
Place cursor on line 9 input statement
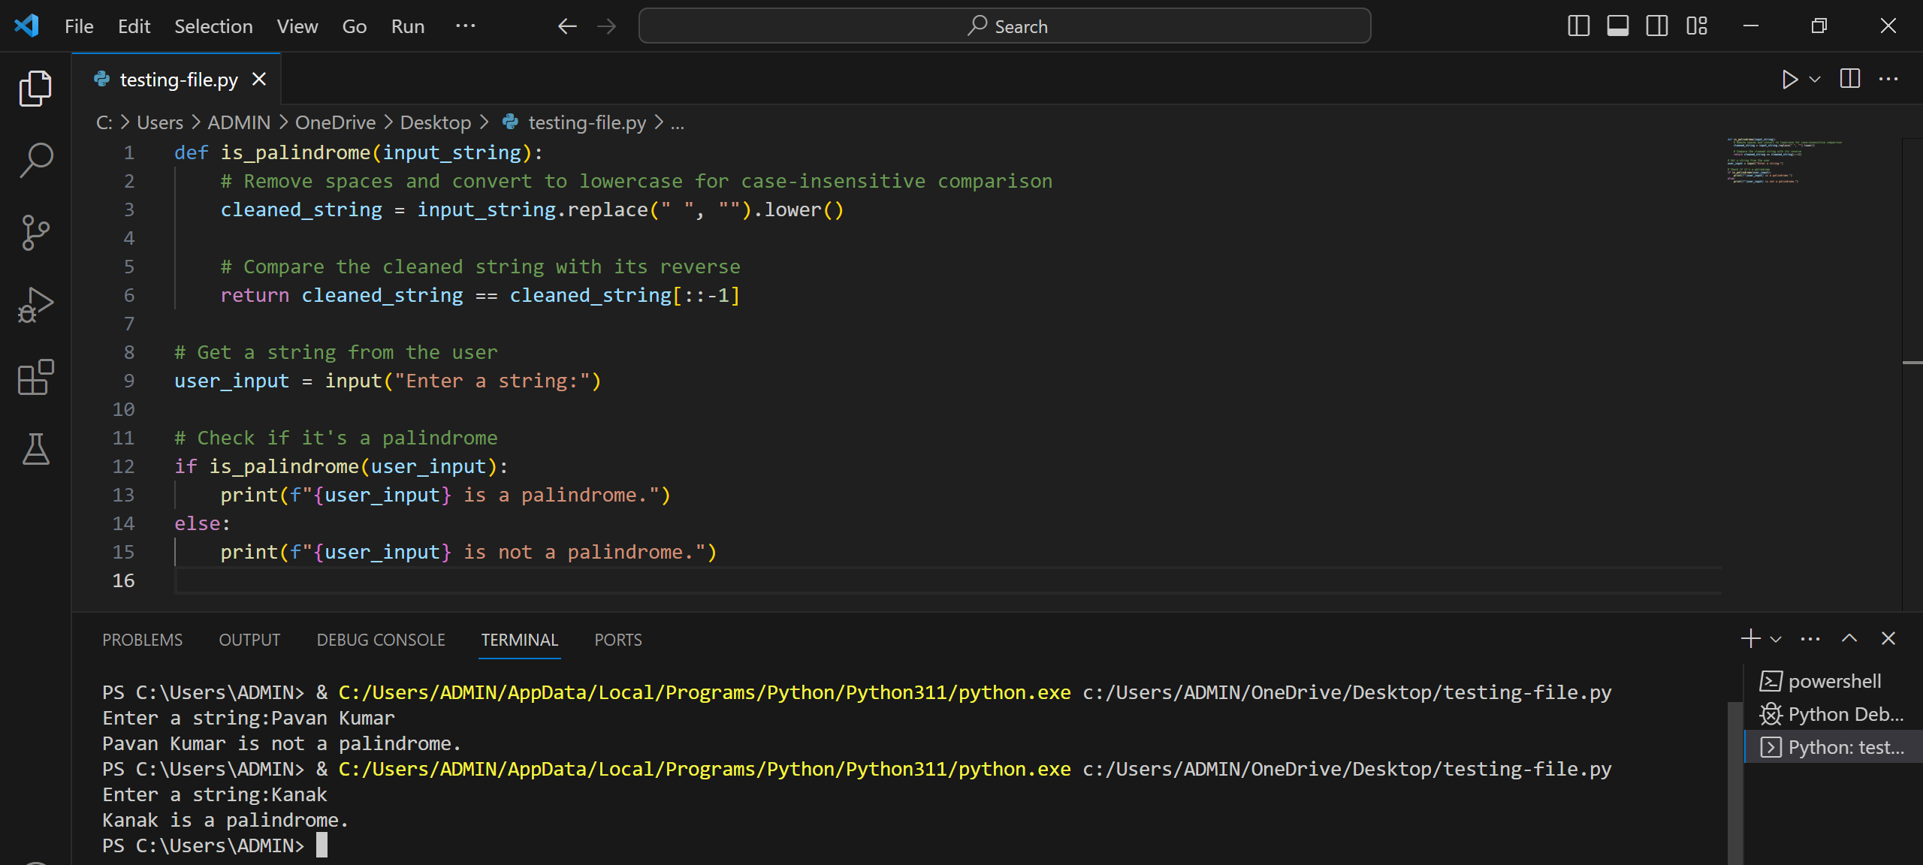[388, 381]
